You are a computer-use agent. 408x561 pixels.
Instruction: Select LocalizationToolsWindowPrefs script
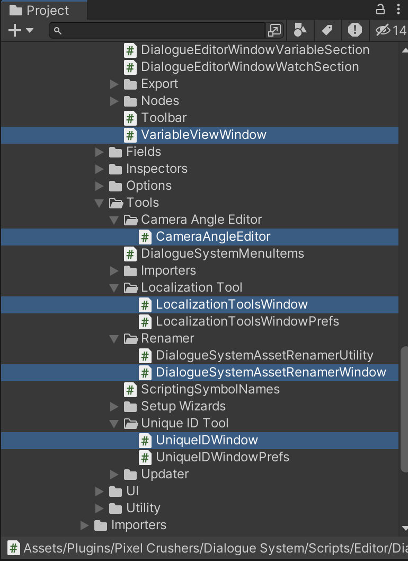[x=247, y=321]
